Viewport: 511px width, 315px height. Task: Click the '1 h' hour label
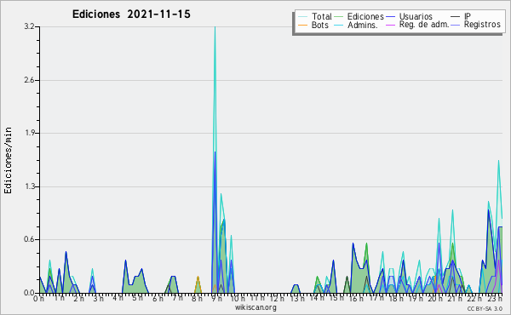[x=60, y=298]
